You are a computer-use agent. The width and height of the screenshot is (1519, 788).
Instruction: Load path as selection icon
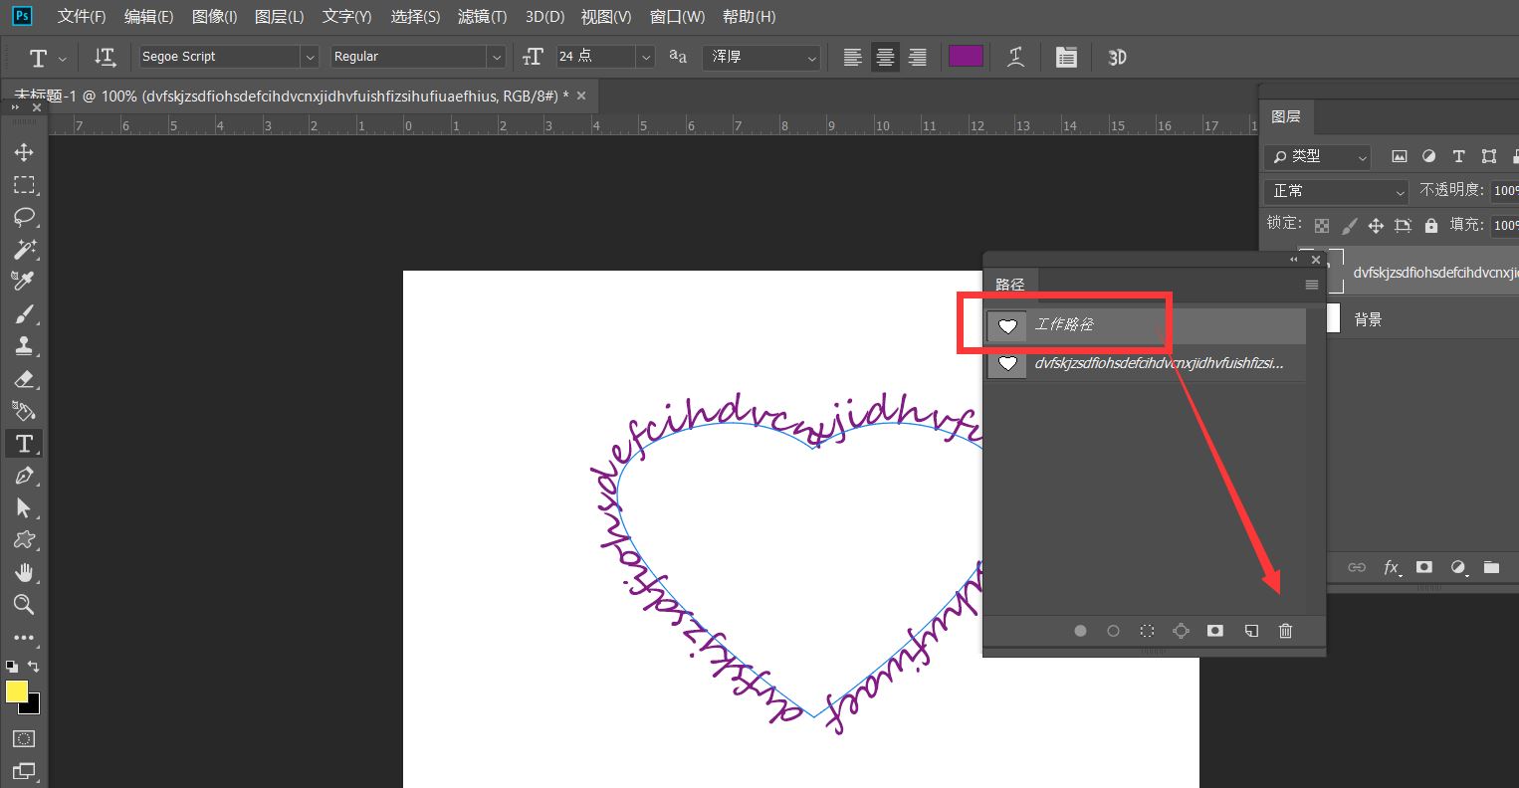tap(1147, 631)
